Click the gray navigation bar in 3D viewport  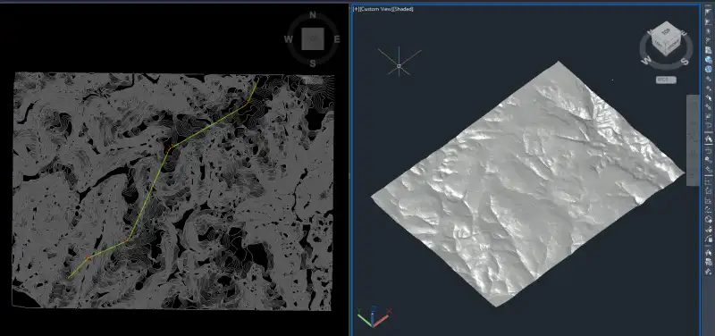pos(693,140)
